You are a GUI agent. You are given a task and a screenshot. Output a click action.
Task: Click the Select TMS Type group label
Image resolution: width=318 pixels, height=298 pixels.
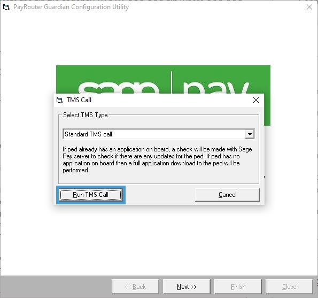[x=86, y=115]
